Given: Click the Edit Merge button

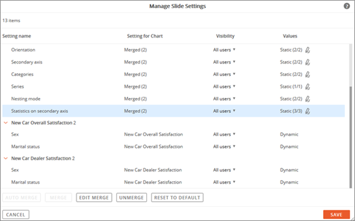Looking at the screenshot, I should [94, 198].
